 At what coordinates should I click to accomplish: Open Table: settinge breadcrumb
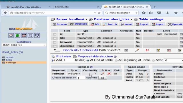tap(151, 19)
